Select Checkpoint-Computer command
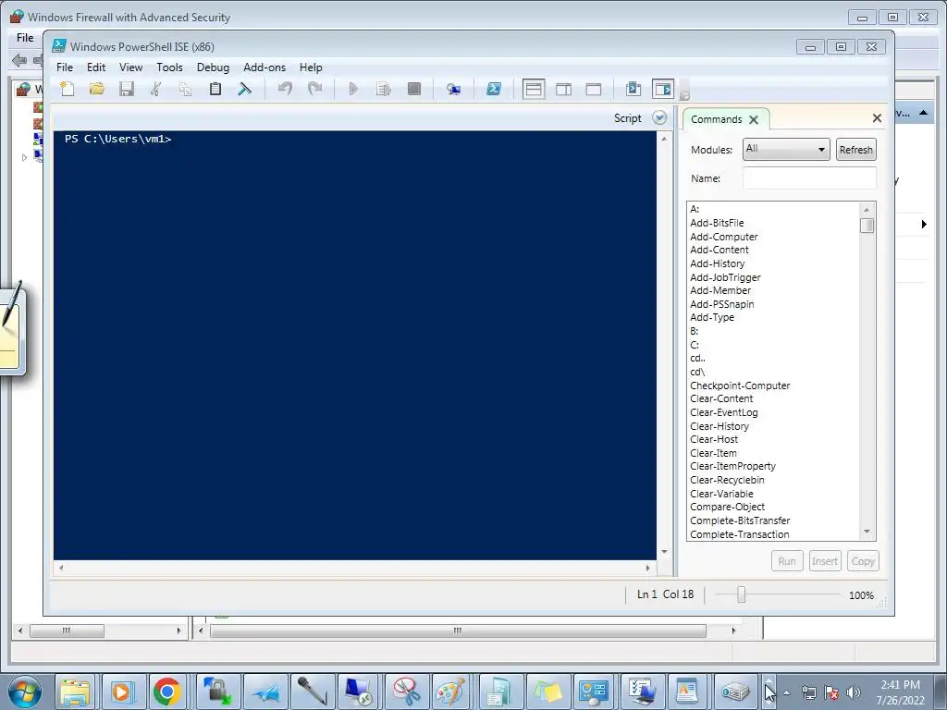The image size is (947, 710). point(740,386)
